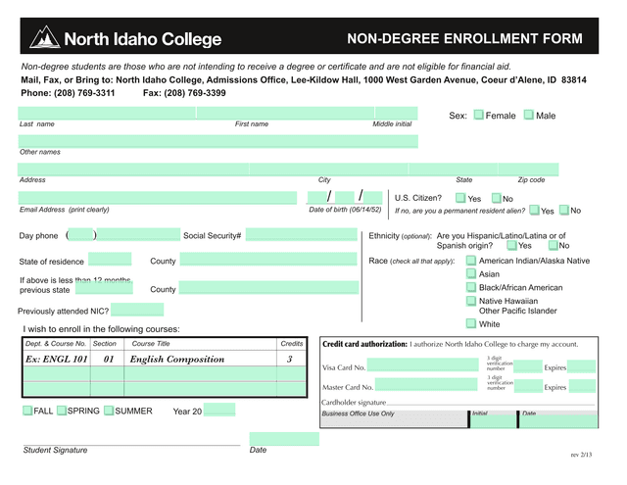Tick the SPRING term checkbox
The image size is (627, 485).
(62, 411)
